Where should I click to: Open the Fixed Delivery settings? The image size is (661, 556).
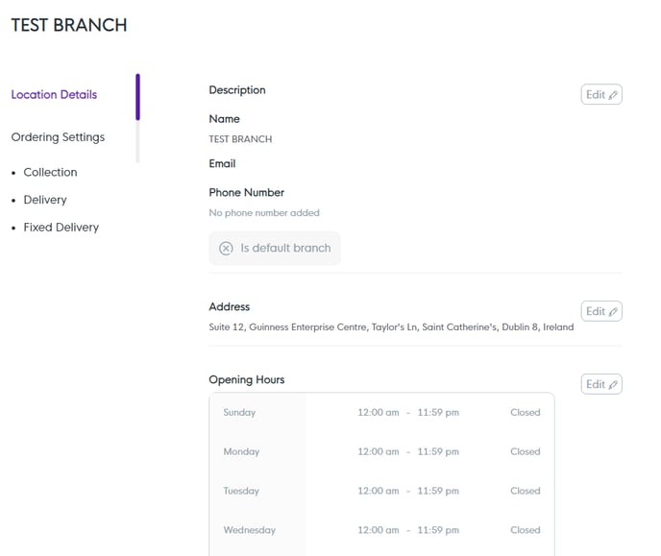(x=61, y=228)
